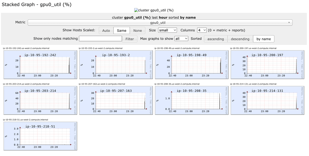
Task: View the ip-10-95-200-197 graph thumbnail
Action: coord(267,64)
